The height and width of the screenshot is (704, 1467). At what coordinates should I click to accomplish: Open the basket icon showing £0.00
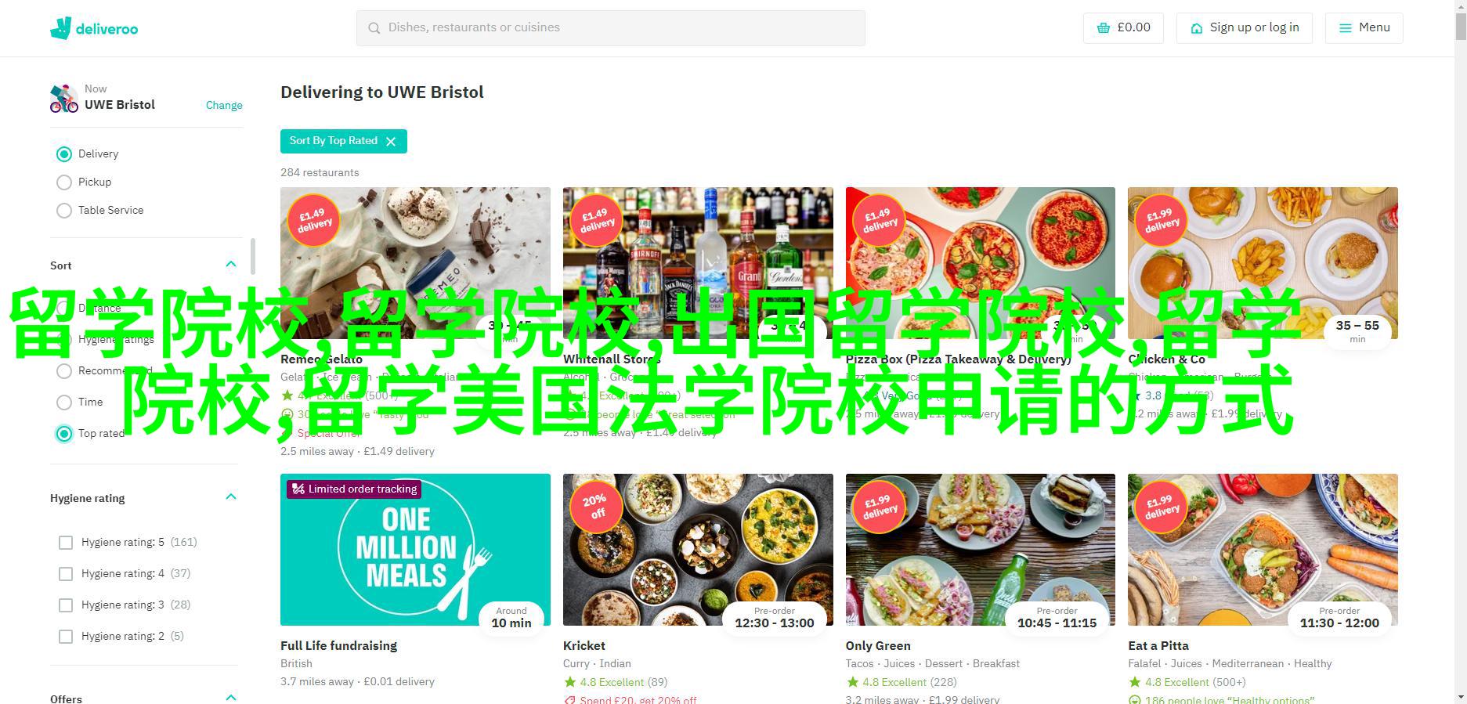coord(1104,27)
